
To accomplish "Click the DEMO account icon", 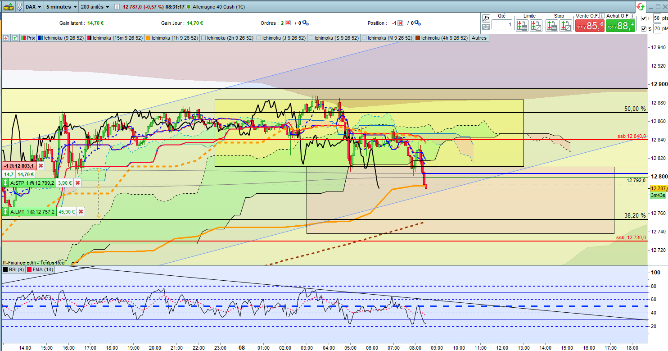I will point(8,7).
